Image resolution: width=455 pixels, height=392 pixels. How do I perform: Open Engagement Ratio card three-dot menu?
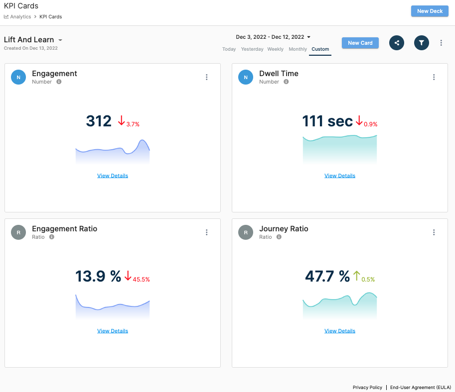click(207, 232)
